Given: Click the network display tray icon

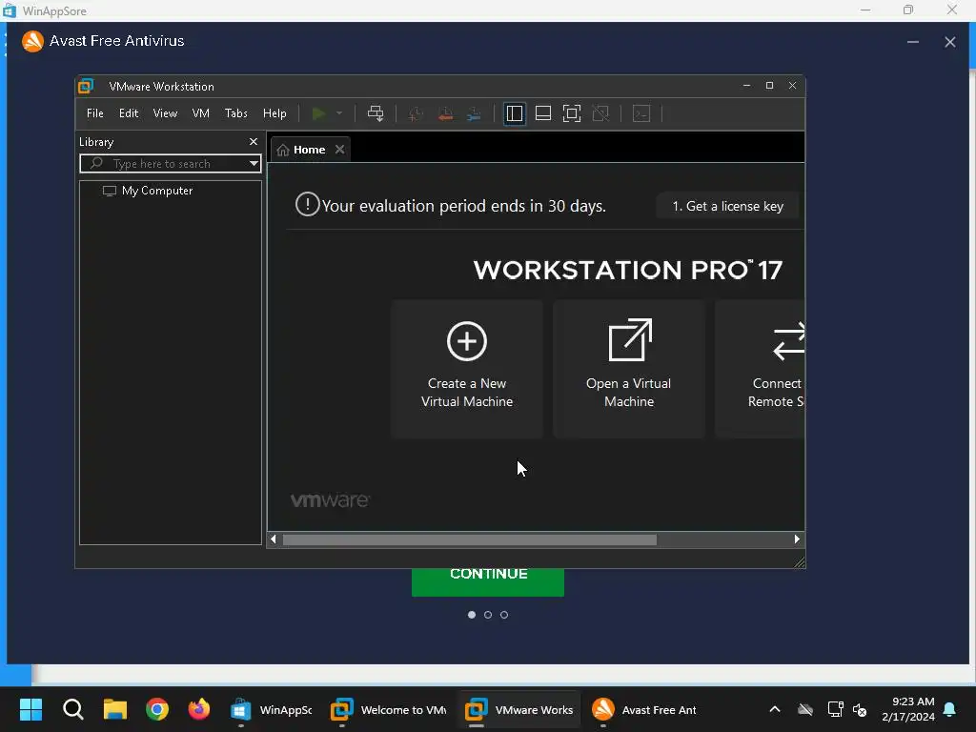Looking at the screenshot, I should coord(835,709).
